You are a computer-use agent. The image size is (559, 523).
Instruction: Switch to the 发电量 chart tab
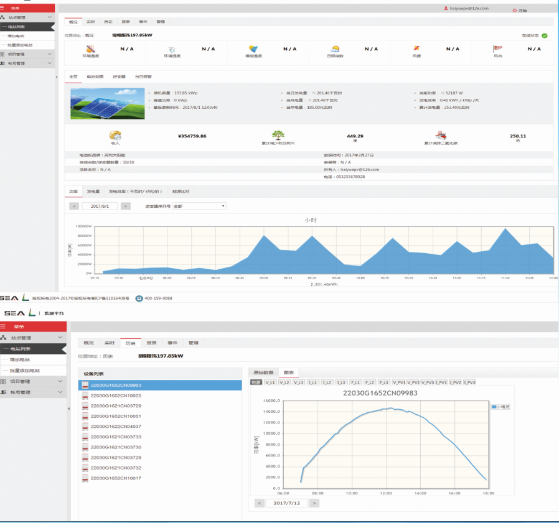point(93,192)
